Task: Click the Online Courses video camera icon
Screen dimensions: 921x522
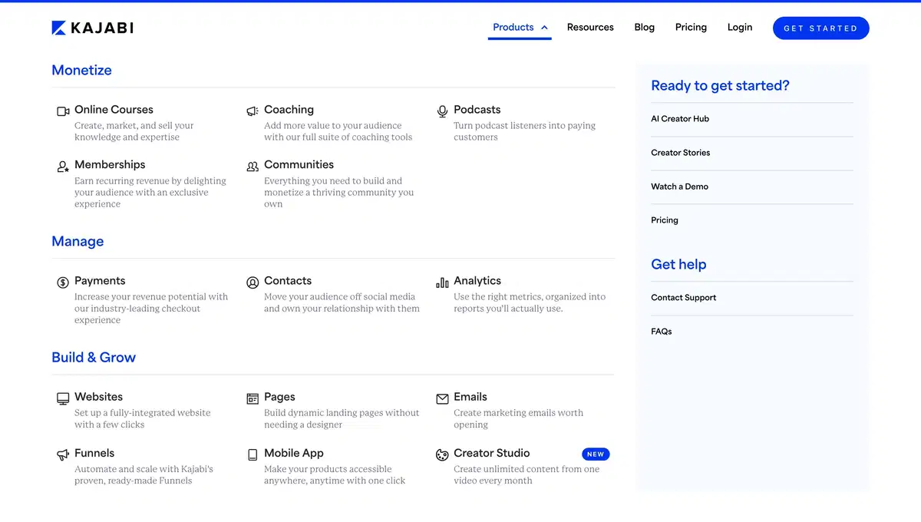Action: (63, 111)
